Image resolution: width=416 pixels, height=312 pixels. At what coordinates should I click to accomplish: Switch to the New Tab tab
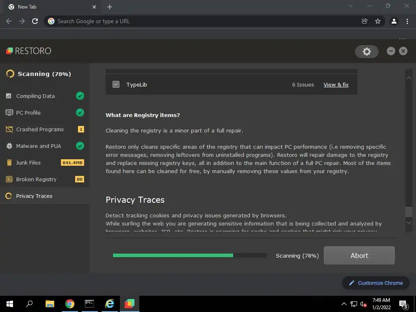[x=52, y=7]
